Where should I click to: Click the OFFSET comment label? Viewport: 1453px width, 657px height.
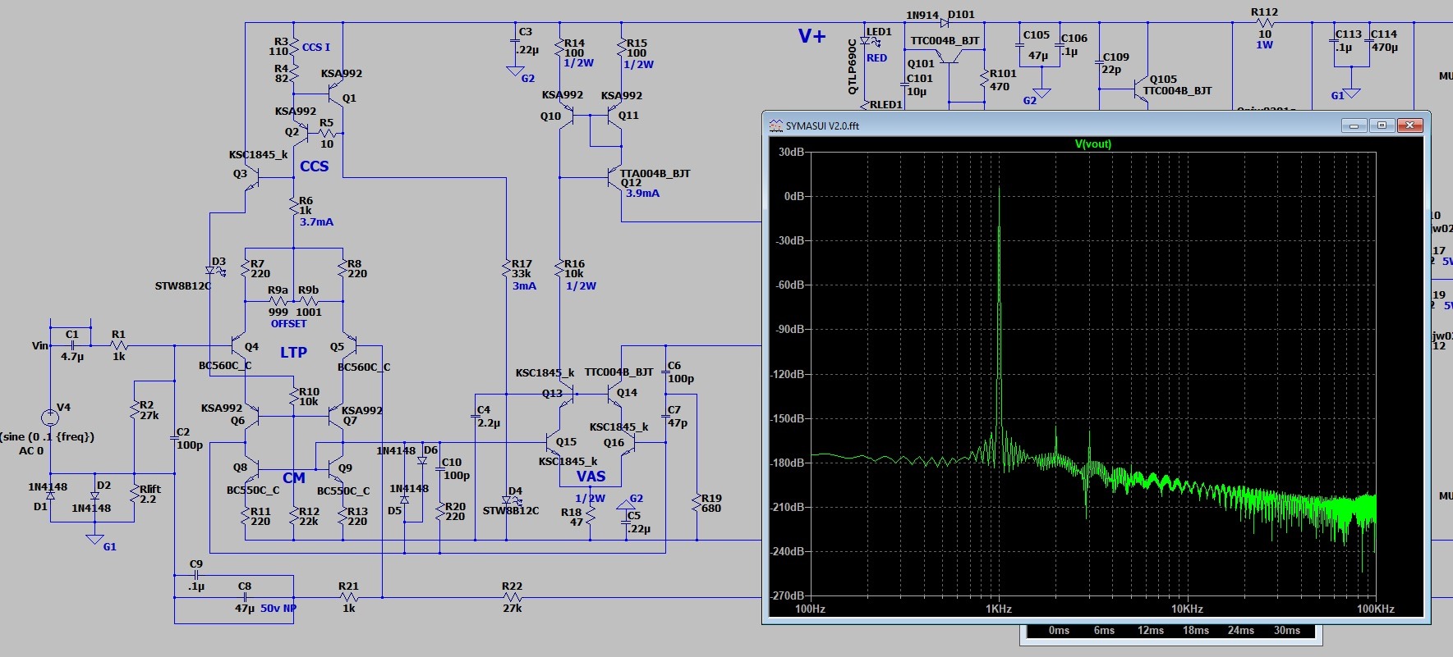click(288, 323)
